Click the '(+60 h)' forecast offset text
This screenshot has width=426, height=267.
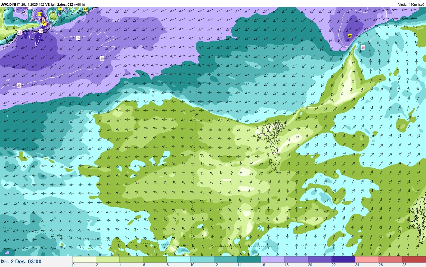coord(80,4)
